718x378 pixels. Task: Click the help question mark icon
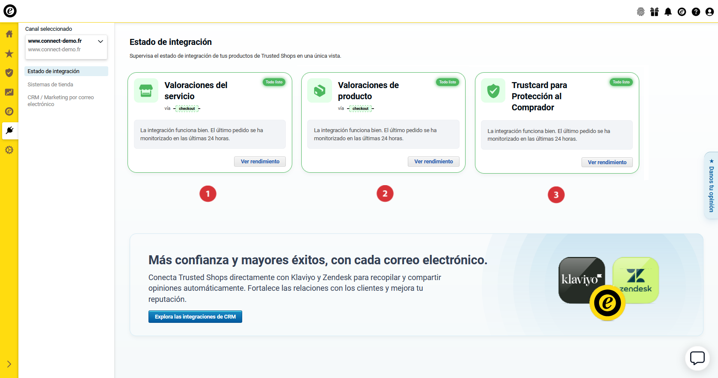[x=696, y=12]
